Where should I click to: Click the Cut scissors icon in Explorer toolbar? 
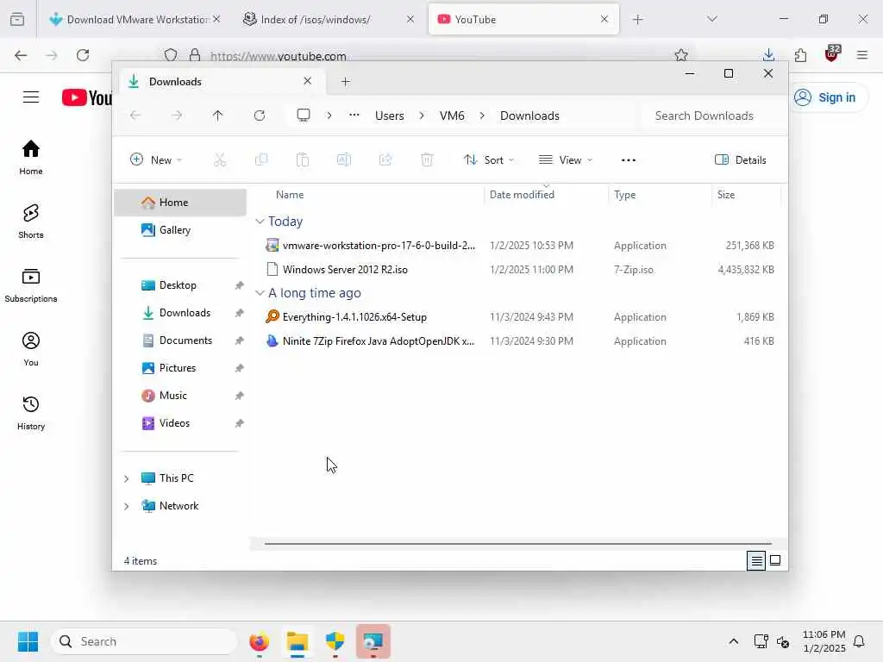tap(220, 159)
